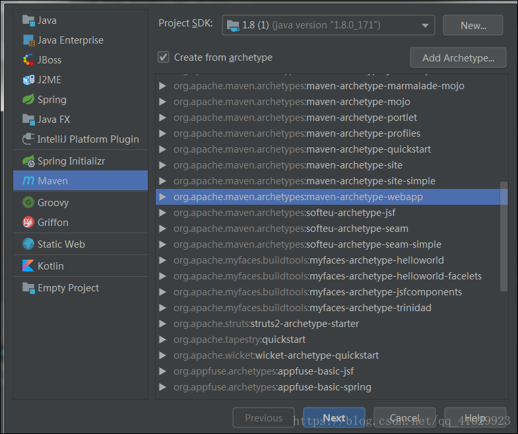Image resolution: width=518 pixels, height=434 pixels.
Task: Expand the maven-archetype-webapp arrow
Action: (x=162, y=197)
